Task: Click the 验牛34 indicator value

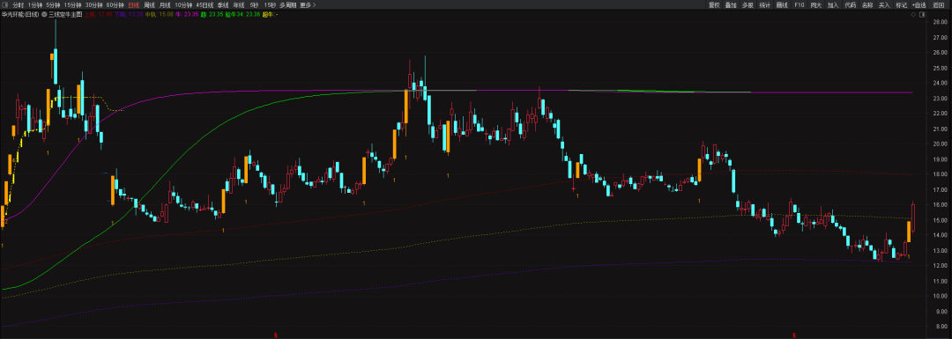Action: (243, 14)
